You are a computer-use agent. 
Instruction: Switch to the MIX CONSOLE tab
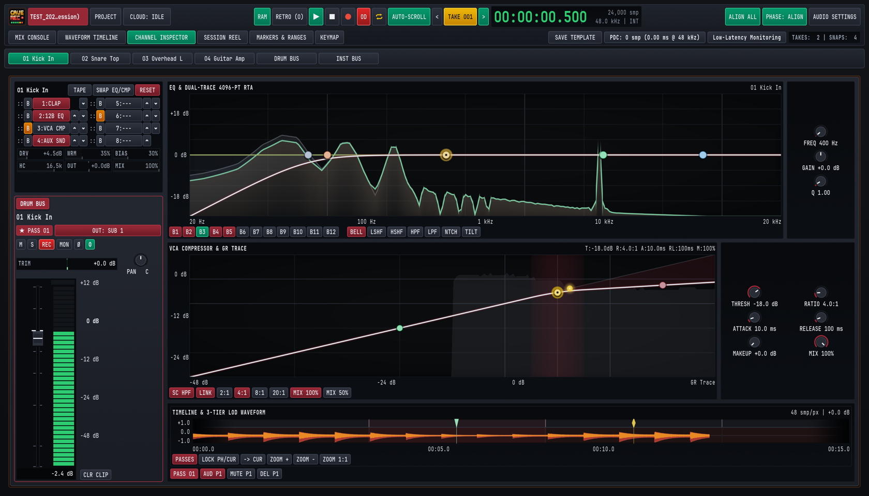tap(32, 37)
